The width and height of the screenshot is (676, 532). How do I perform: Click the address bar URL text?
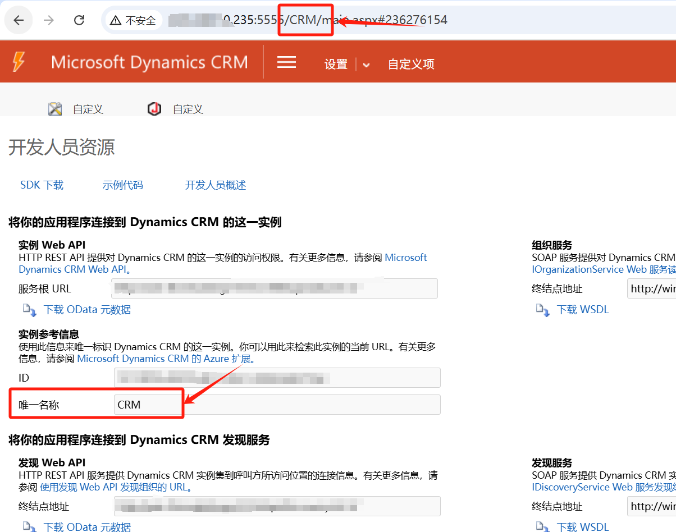pos(308,20)
